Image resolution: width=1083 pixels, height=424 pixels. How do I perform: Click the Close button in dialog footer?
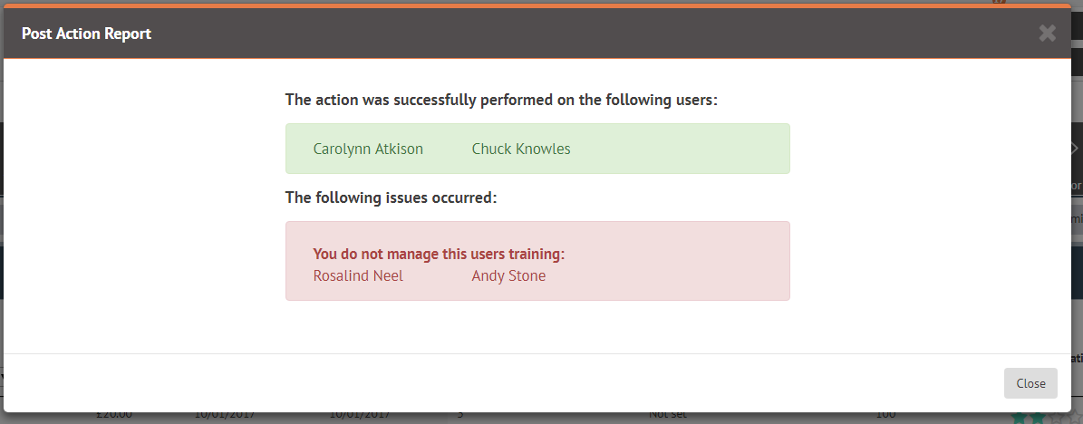coord(1030,383)
